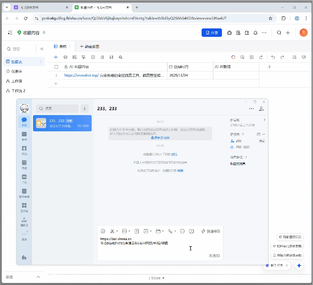
Task: Click the 总结当前多维表格 suggestion chip
Action: click(x=287, y=255)
